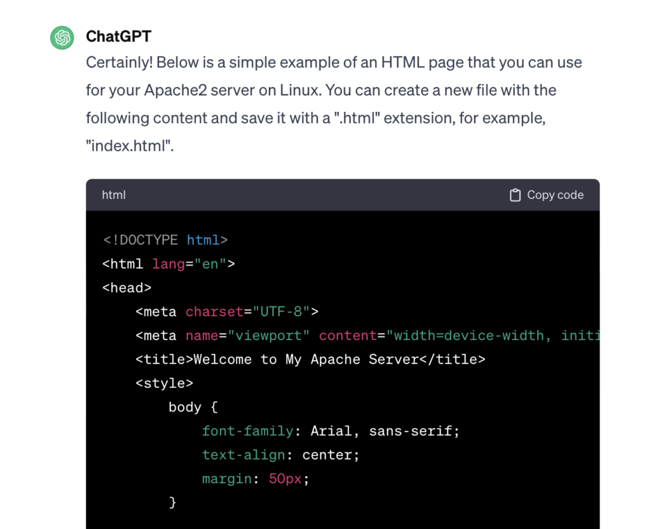Click the Welcome to My Apache Server title

[x=306, y=360]
